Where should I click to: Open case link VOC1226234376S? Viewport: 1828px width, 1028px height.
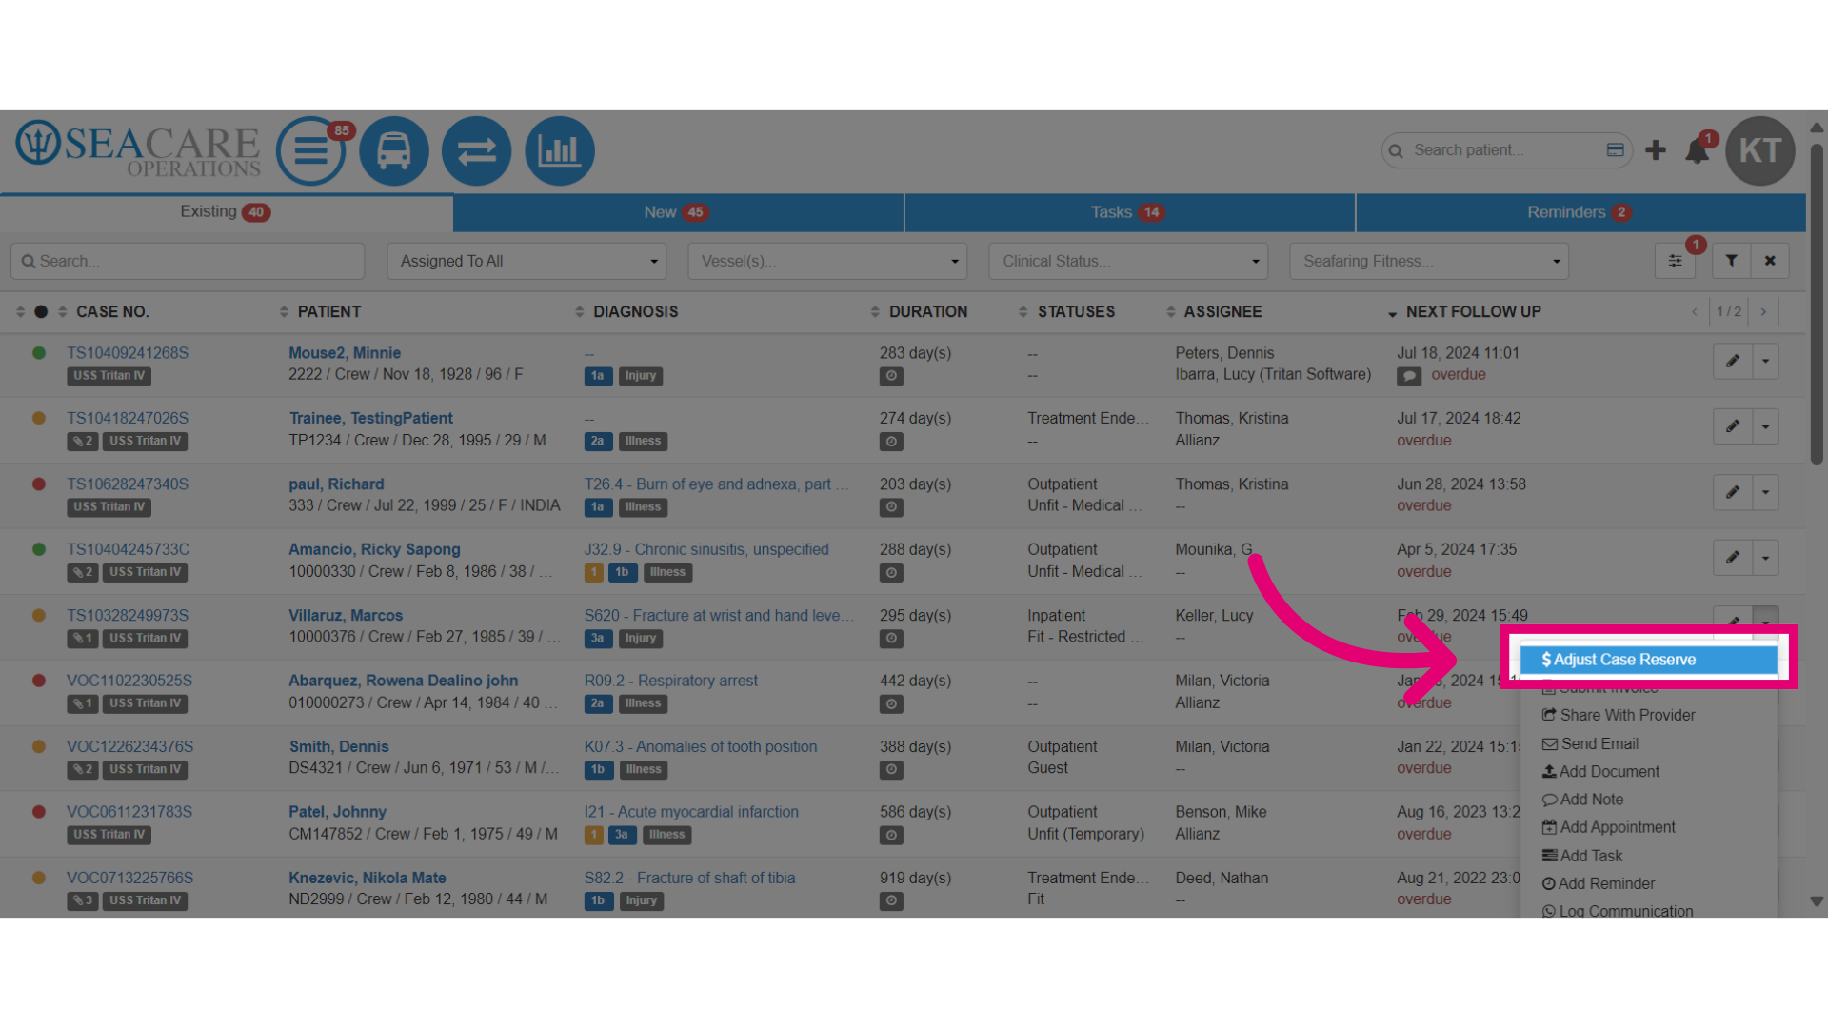(129, 747)
